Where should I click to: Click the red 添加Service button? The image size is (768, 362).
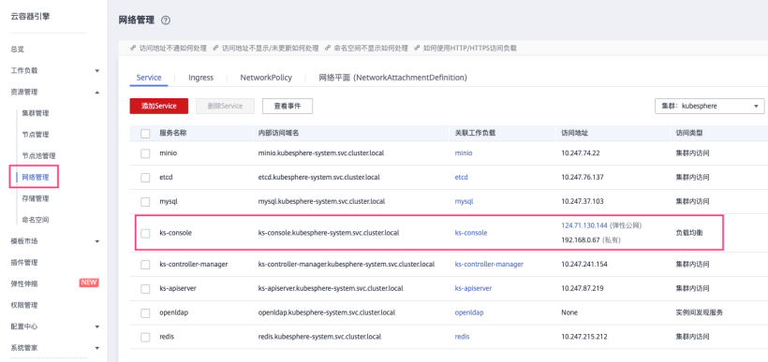pyautogui.click(x=158, y=106)
